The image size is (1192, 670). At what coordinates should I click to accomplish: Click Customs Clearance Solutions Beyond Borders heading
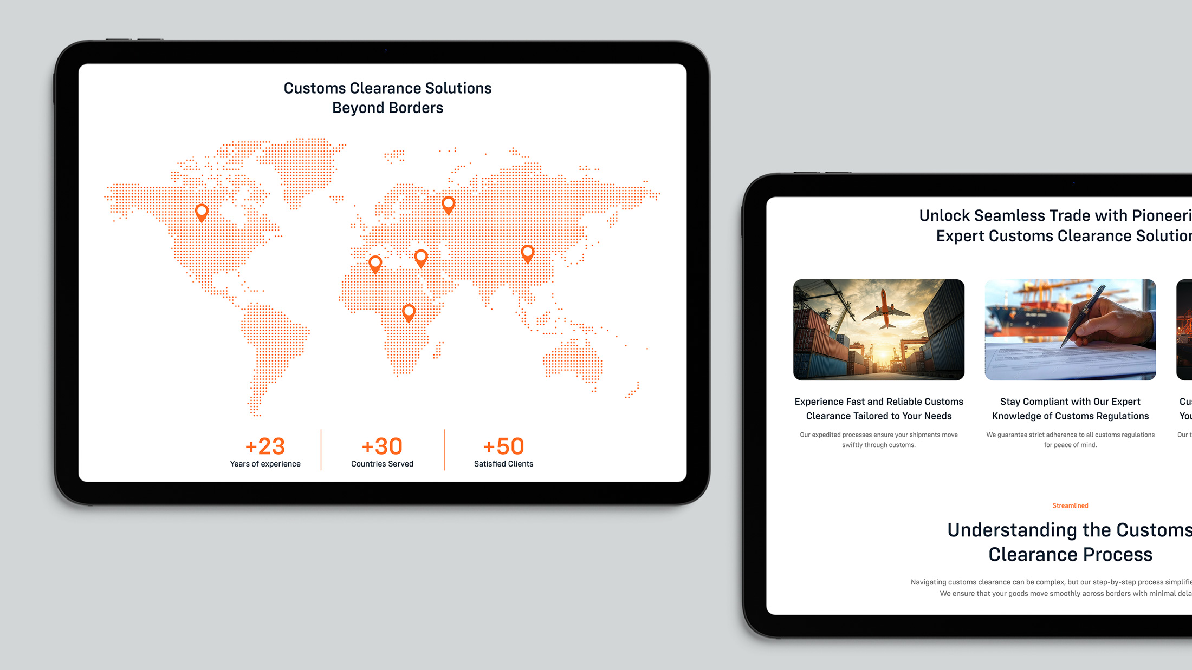(x=387, y=98)
